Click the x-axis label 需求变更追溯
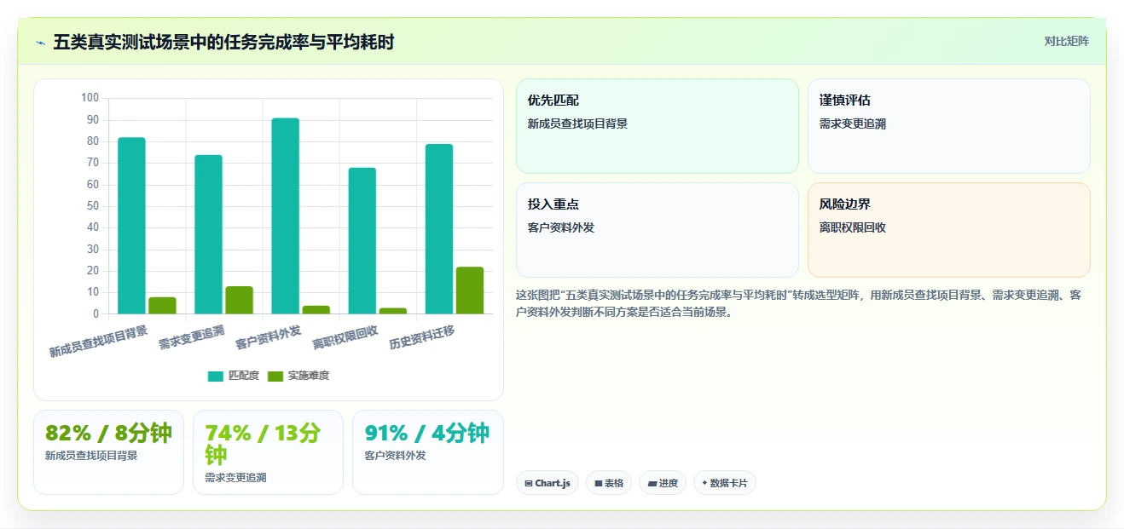This screenshot has width=1124, height=529. pyautogui.click(x=192, y=337)
